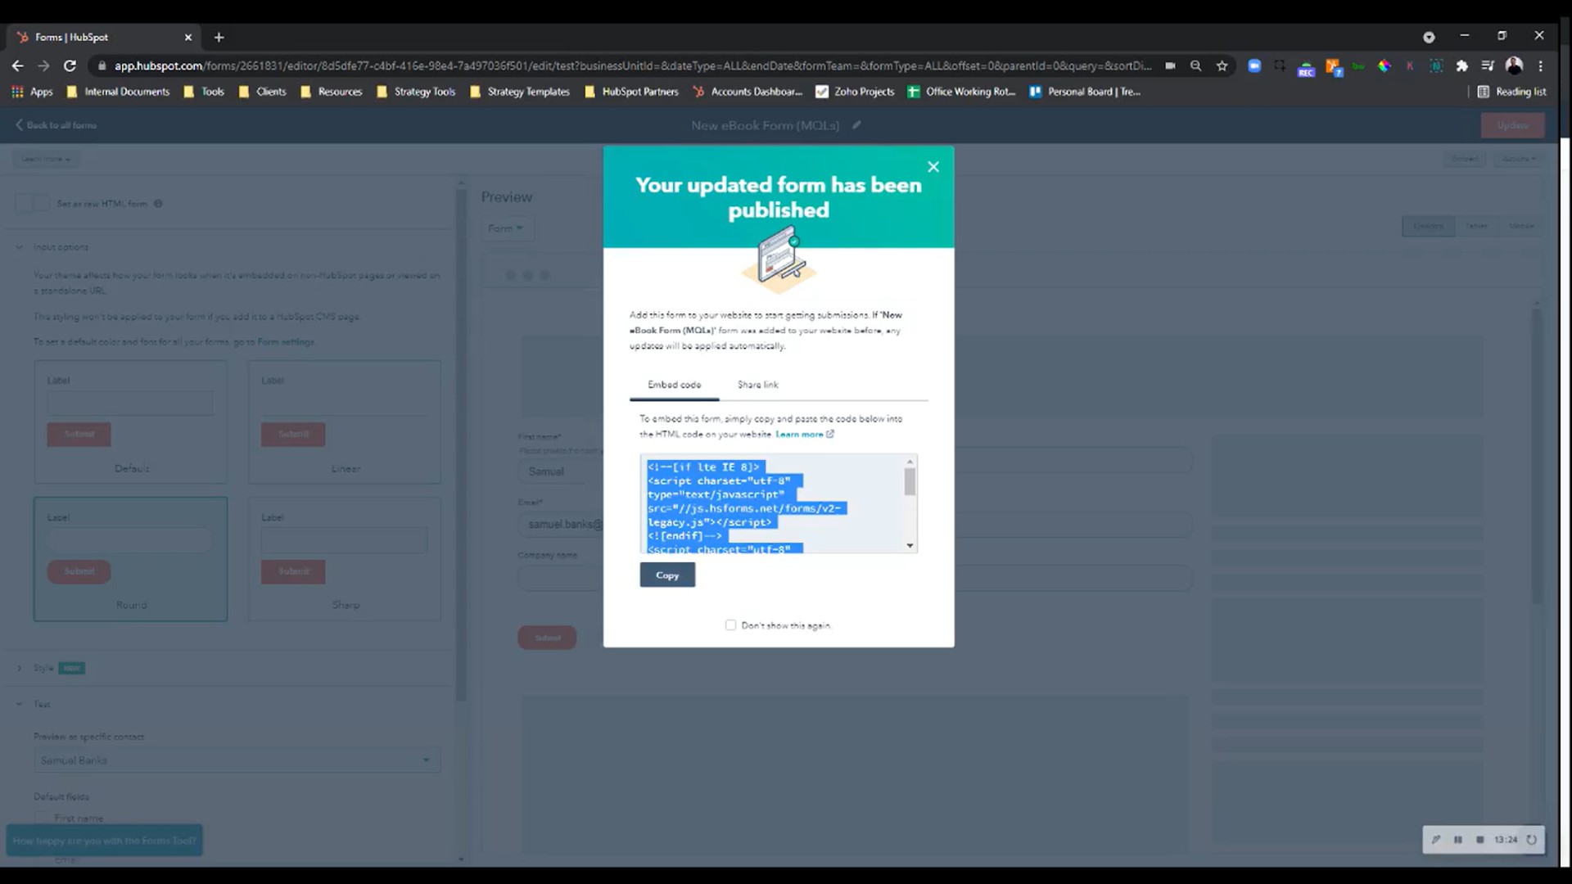The width and height of the screenshot is (1572, 884).
Task: Copy the embed code
Action: pos(667,575)
